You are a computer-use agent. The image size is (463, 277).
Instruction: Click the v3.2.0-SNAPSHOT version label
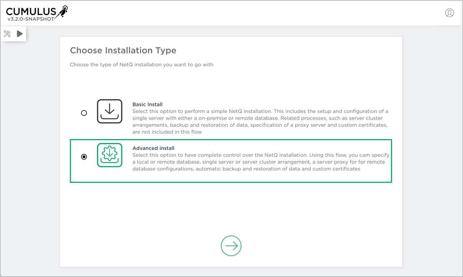pos(31,19)
